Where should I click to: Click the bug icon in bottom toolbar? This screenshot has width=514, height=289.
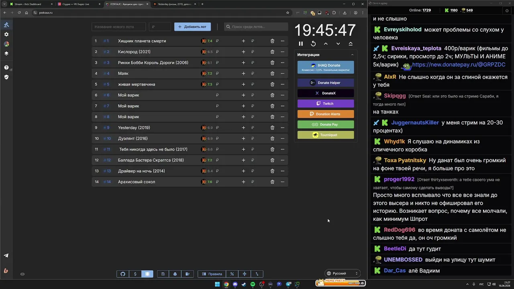pos(175,274)
